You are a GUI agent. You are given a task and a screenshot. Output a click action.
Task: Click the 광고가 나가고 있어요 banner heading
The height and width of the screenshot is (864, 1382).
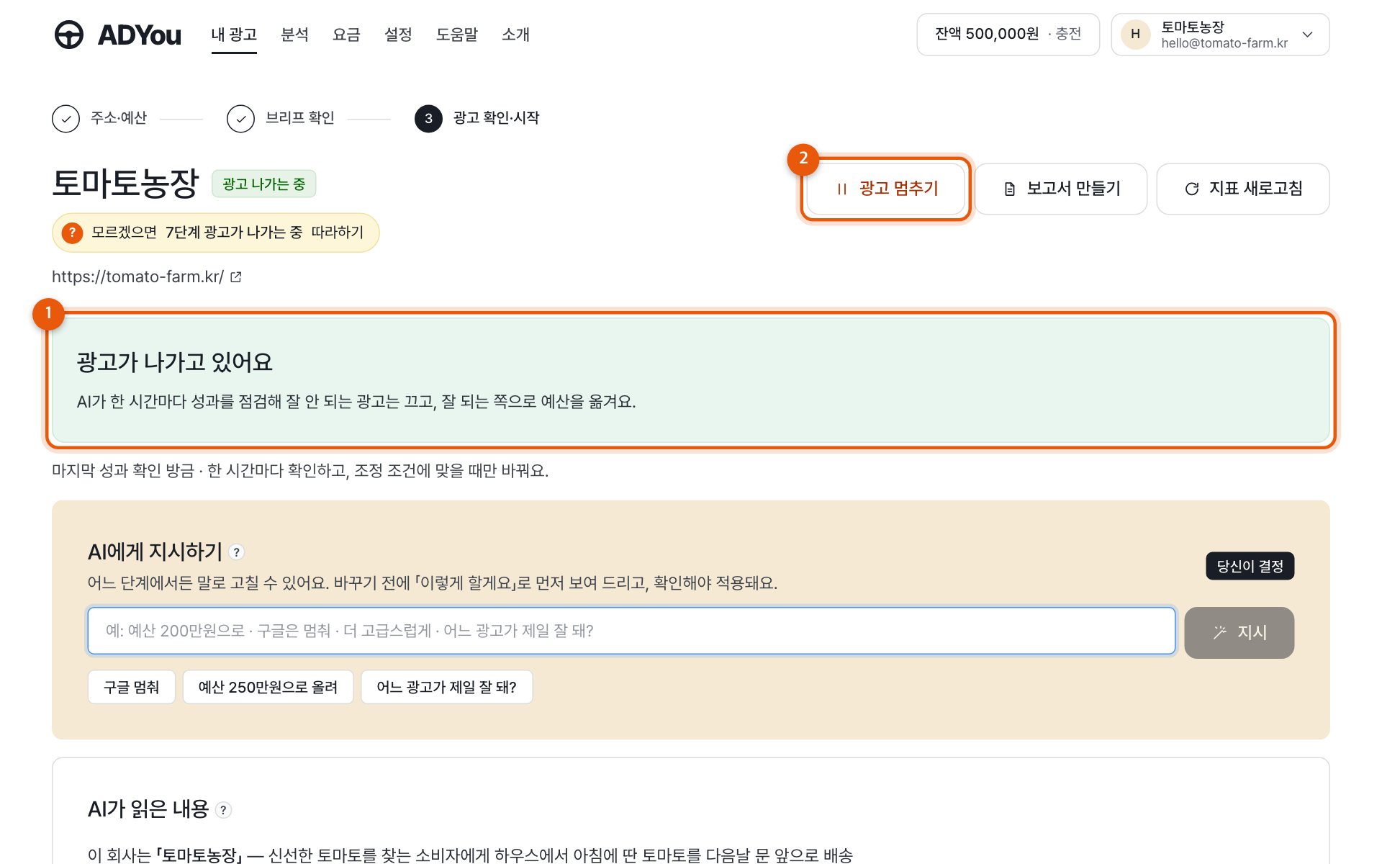pos(175,362)
